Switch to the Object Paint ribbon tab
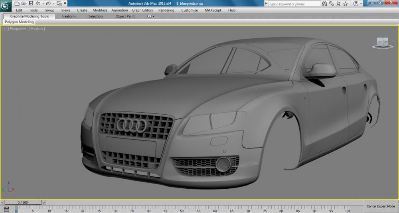399x213 pixels. pyautogui.click(x=125, y=16)
